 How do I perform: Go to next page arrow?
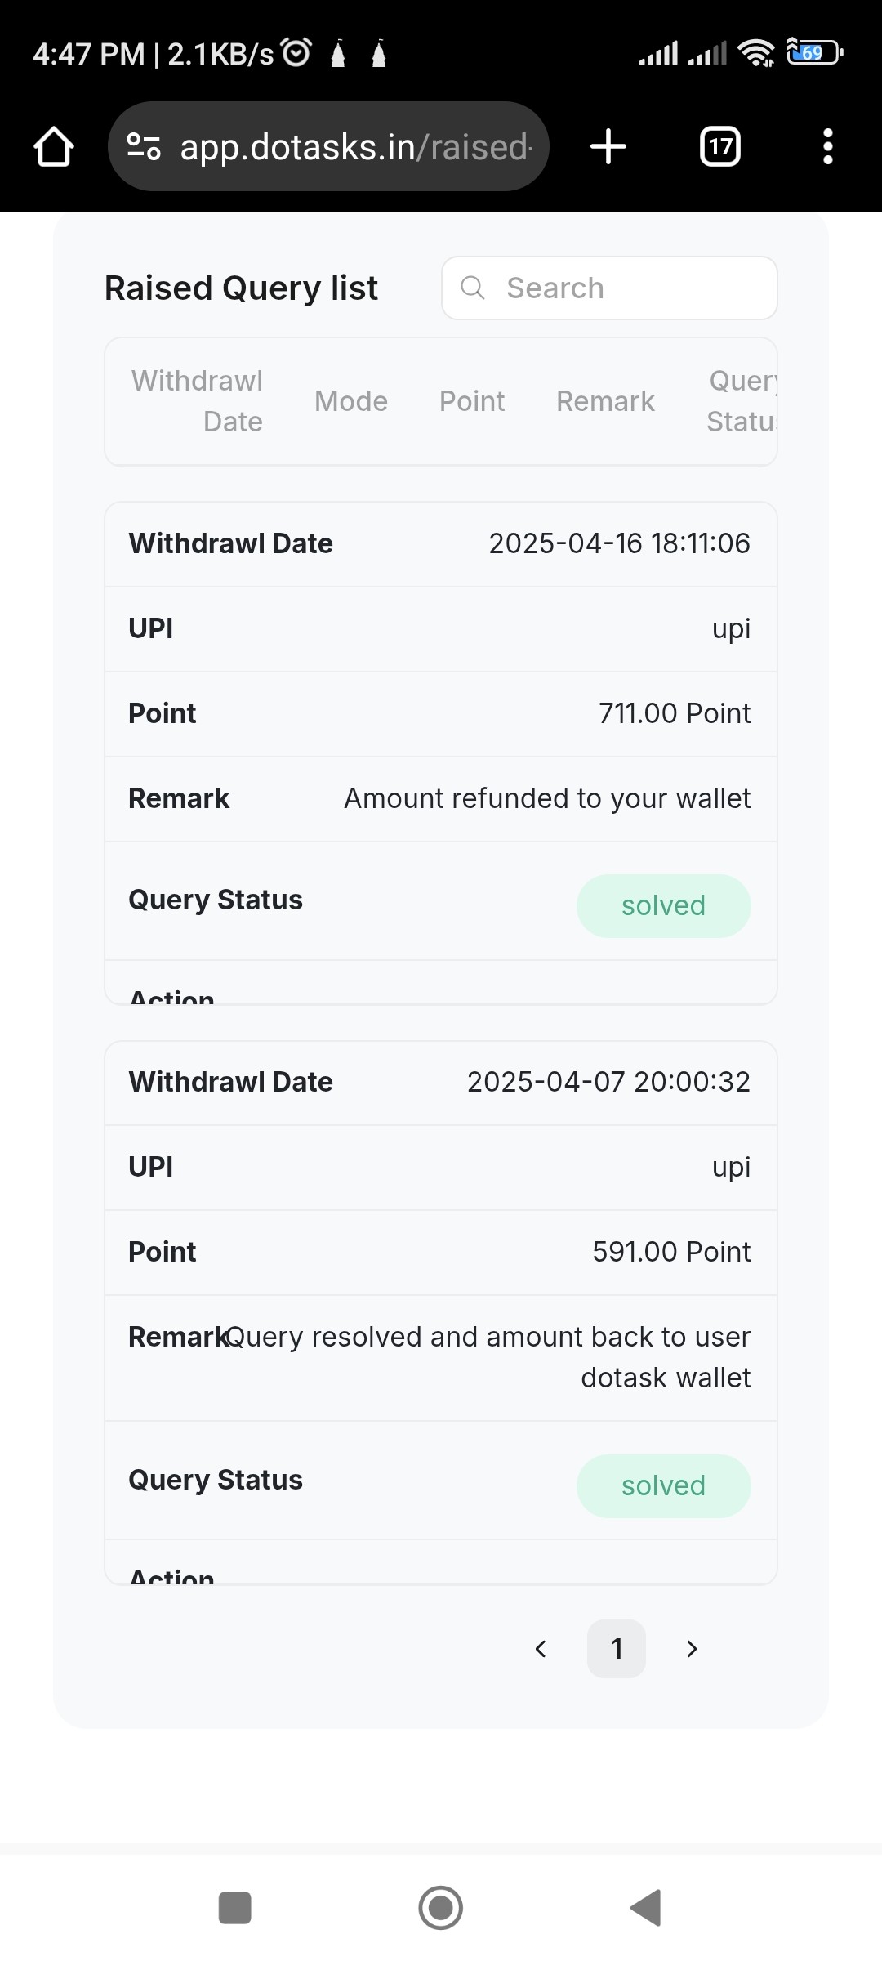(692, 1649)
